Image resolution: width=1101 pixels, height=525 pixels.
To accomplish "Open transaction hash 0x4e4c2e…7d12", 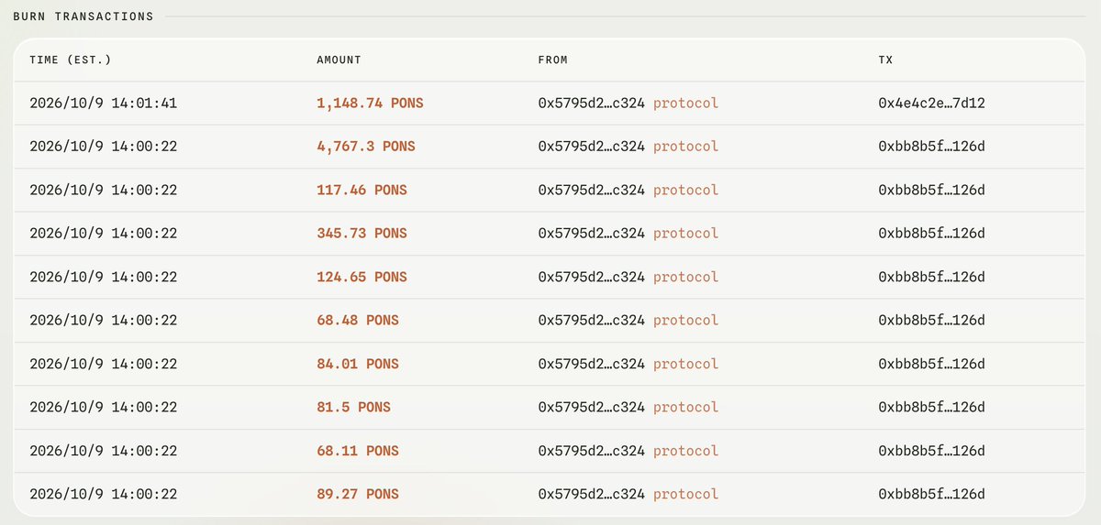I will pos(931,104).
